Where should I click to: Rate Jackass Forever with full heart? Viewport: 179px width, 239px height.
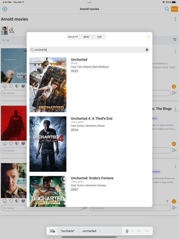coord(23,86)
